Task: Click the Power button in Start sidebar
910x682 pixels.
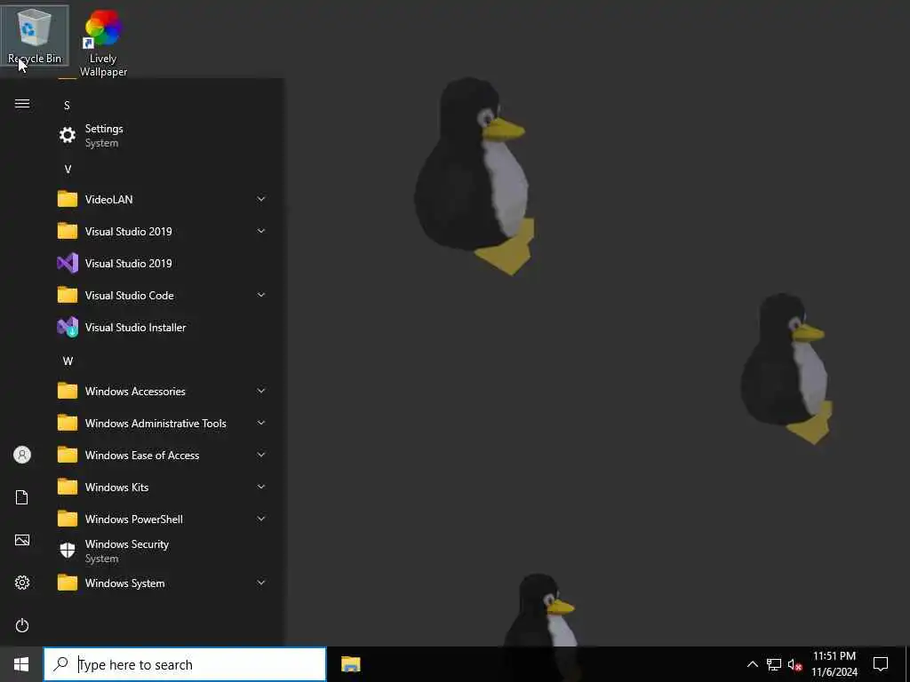Action: 22,625
